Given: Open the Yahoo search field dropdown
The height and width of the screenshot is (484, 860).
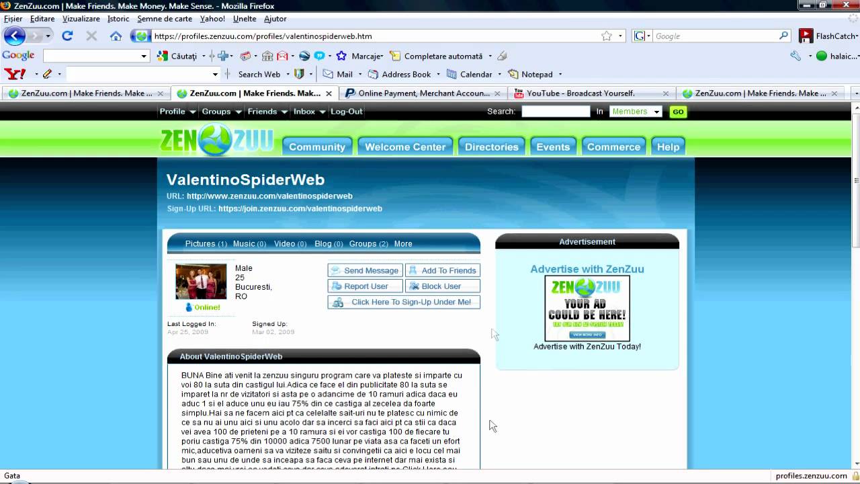Looking at the screenshot, I should [215, 74].
